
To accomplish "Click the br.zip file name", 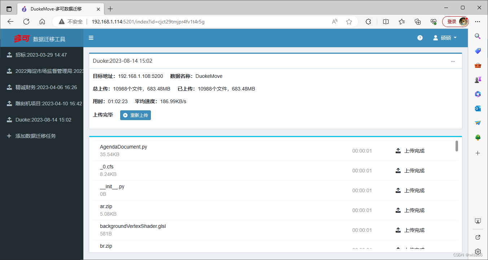I will click(106, 246).
